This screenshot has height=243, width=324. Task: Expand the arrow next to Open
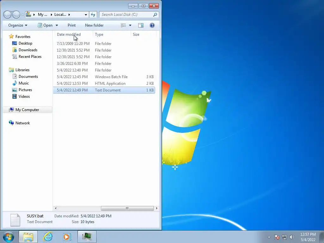[x=57, y=25]
